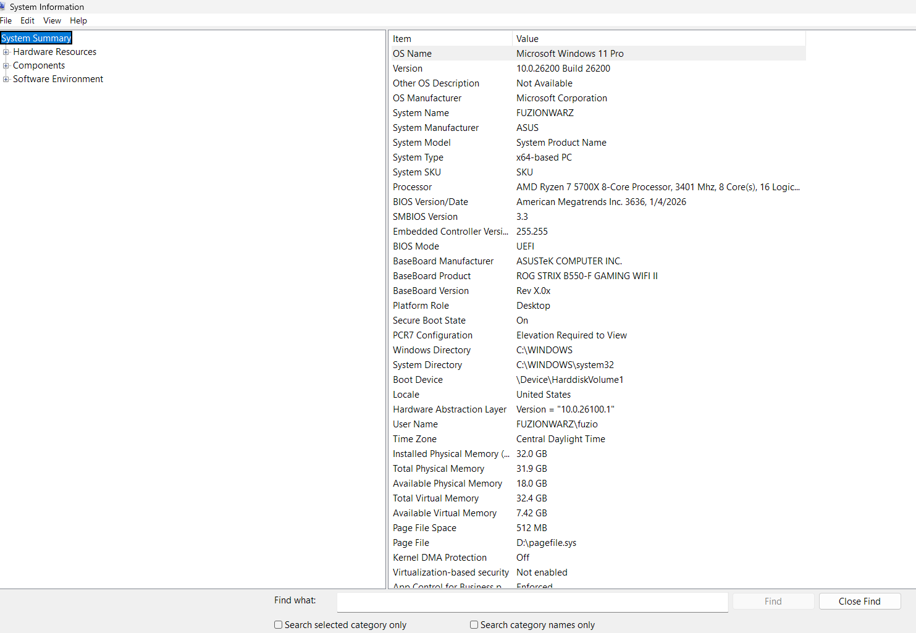Enable Search selected category only checkbox

tap(279, 625)
